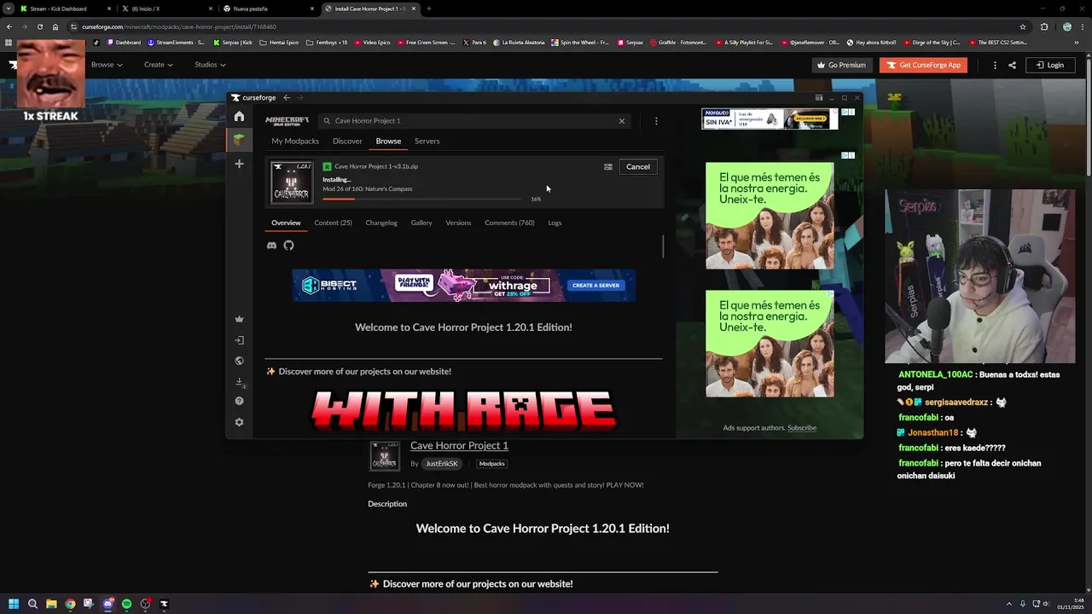The height and width of the screenshot is (614, 1092).
Task: View the Gallery tab
Action: 421,223
